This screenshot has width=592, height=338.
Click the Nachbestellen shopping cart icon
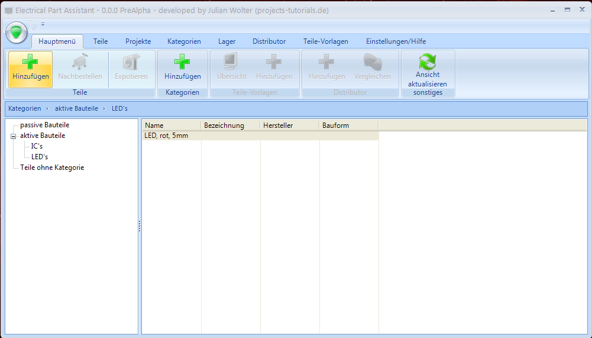pos(80,62)
